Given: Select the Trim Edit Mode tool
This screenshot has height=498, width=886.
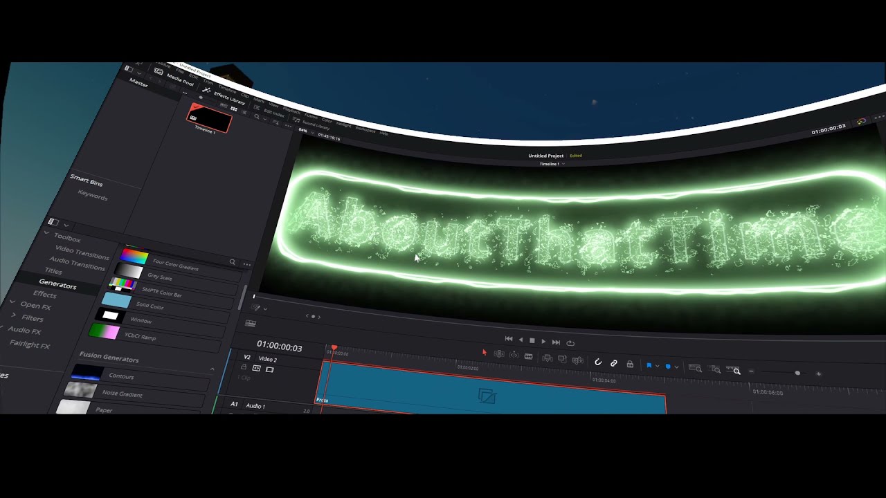Looking at the screenshot, I should tap(499, 354).
